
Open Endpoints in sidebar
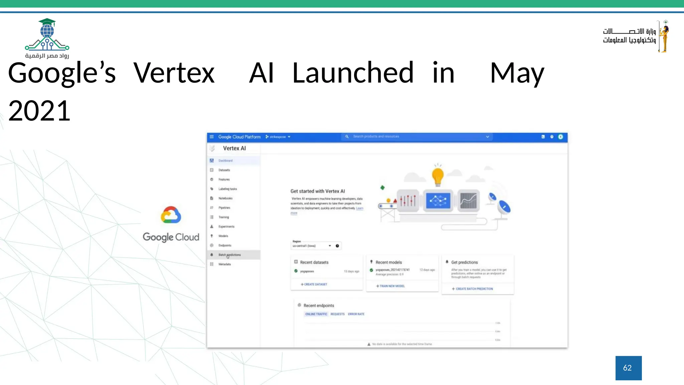coord(234,245)
